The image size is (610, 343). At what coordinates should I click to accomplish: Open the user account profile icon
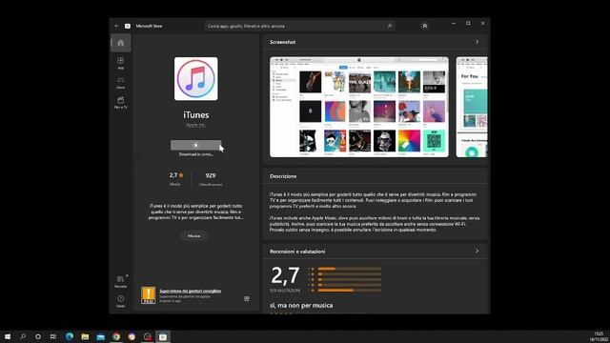point(424,26)
